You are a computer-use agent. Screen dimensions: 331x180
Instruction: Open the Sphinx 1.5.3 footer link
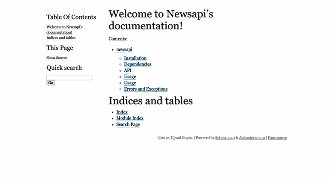[225, 138]
